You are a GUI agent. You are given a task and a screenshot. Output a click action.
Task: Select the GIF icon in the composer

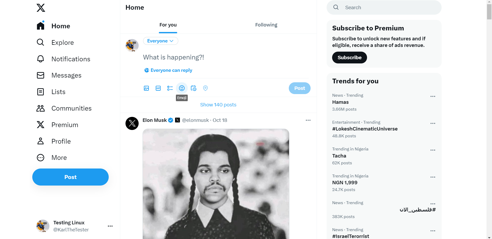point(158,88)
